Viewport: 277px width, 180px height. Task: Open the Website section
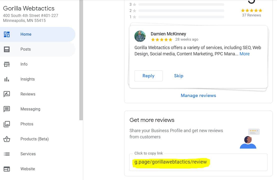click(x=38, y=169)
